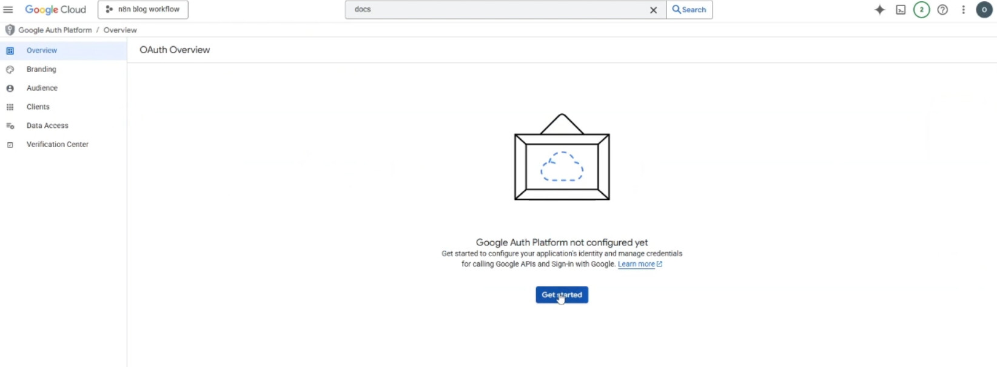Image resolution: width=997 pixels, height=367 pixels.
Task: Open the Branding section
Action: [x=41, y=70]
